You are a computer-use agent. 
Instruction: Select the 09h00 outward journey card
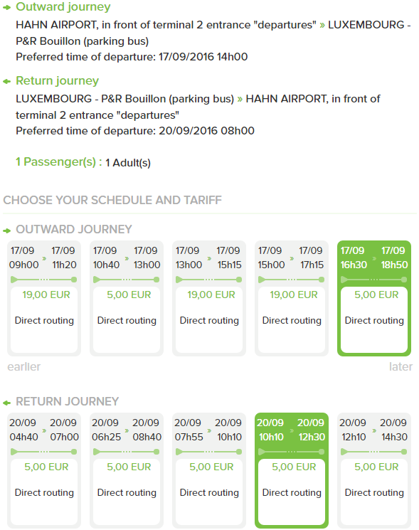pyautogui.click(x=44, y=298)
